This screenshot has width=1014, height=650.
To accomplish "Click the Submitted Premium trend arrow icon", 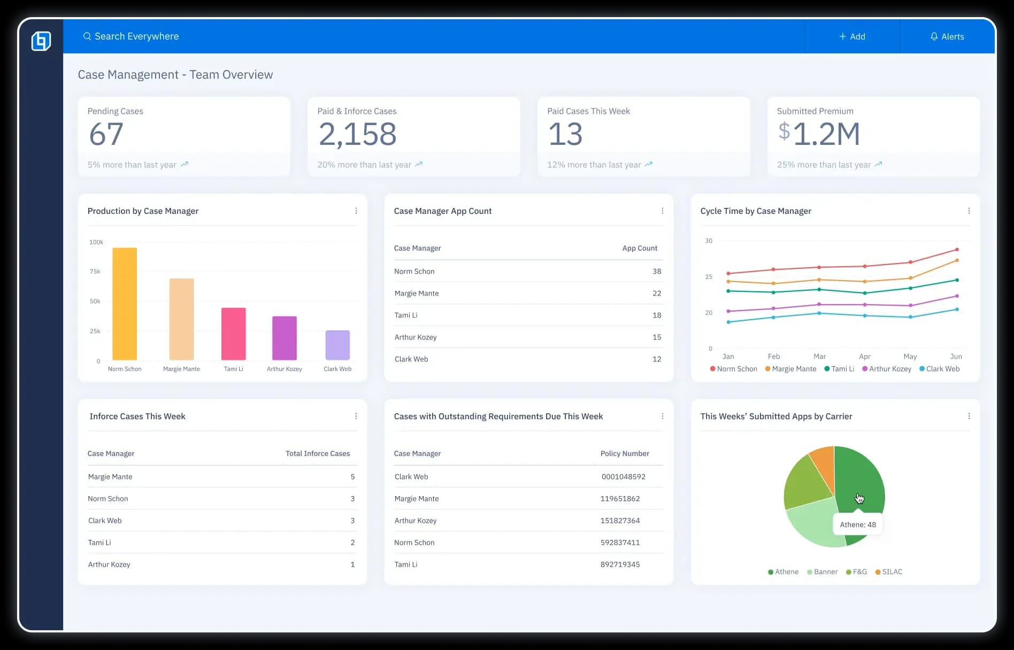I will pos(878,165).
